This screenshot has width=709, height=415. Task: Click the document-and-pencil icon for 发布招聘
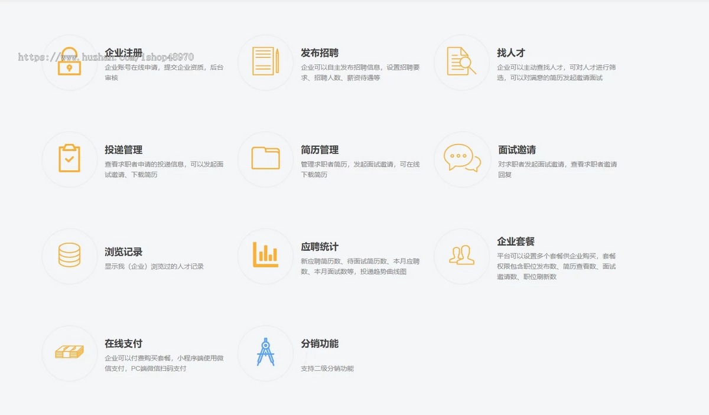pyautogui.click(x=265, y=61)
